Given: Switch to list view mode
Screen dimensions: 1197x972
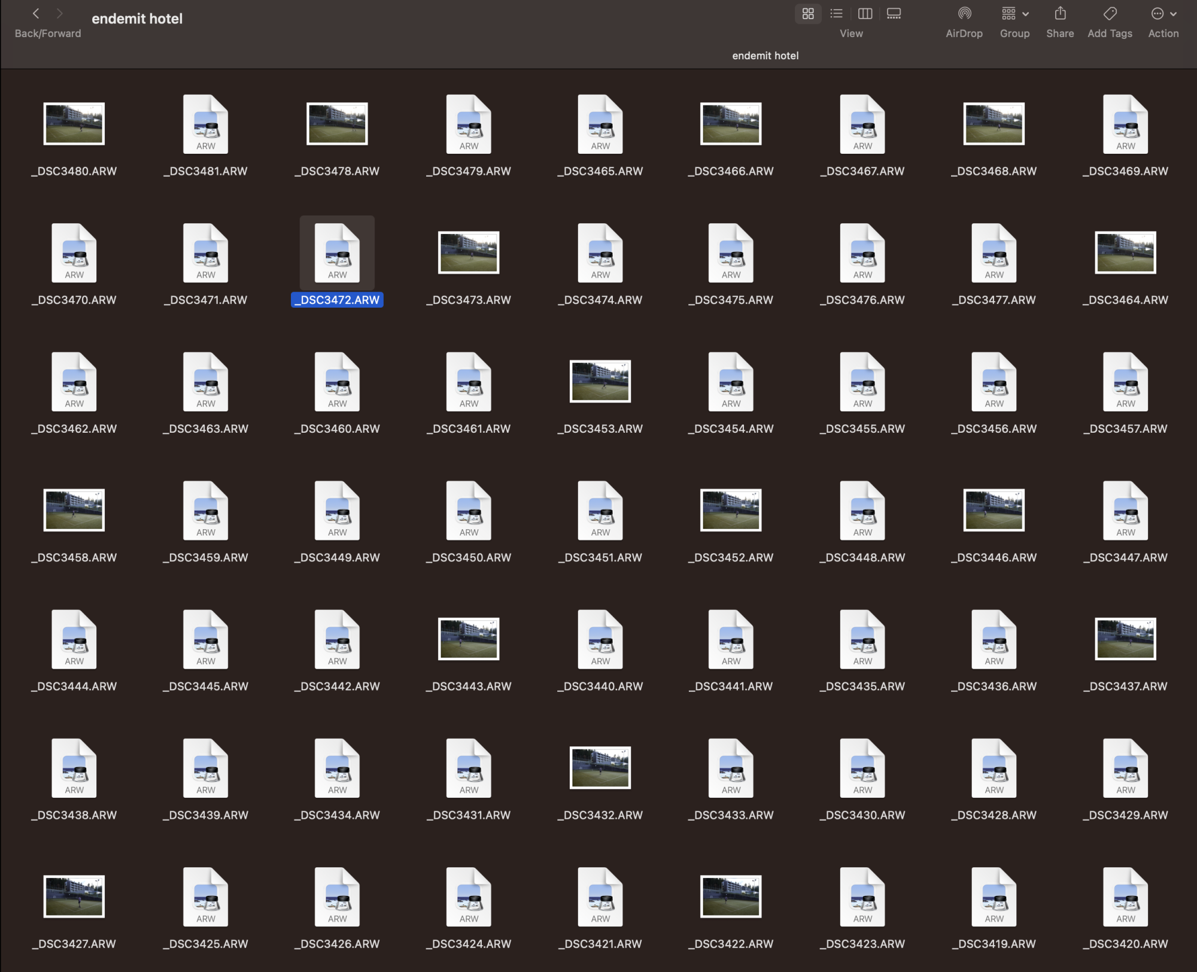Looking at the screenshot, I should [836, 14].
